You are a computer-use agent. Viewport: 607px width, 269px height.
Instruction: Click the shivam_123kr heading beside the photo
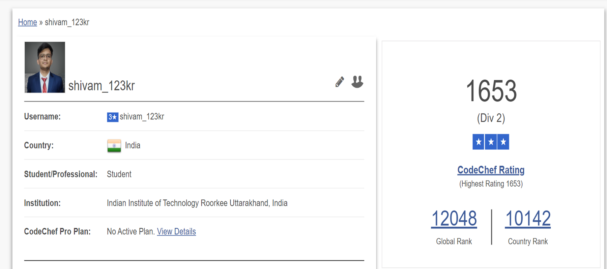(x=102, y=86)
